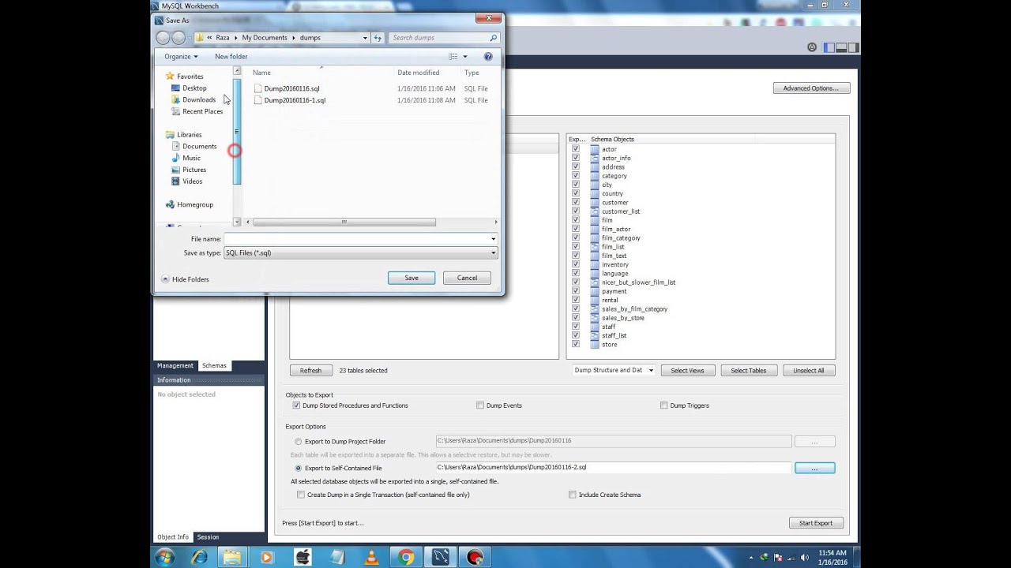
Task: Uncheck export for the film_category table
Action: (x=576, y=237)
